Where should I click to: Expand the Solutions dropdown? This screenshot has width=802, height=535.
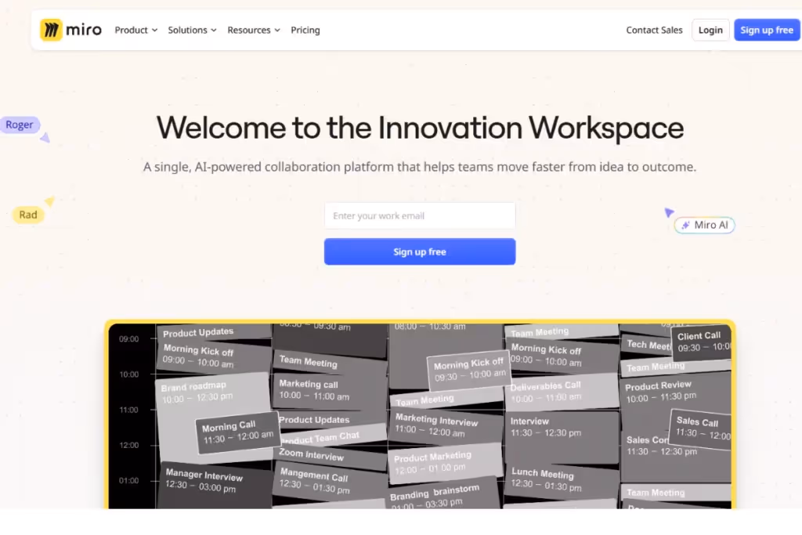192,31
